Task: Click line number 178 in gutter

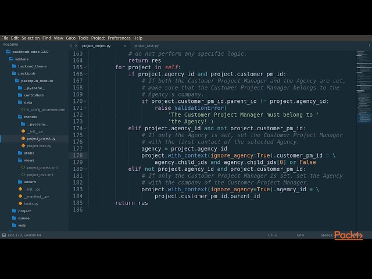Action: point(78,155)
